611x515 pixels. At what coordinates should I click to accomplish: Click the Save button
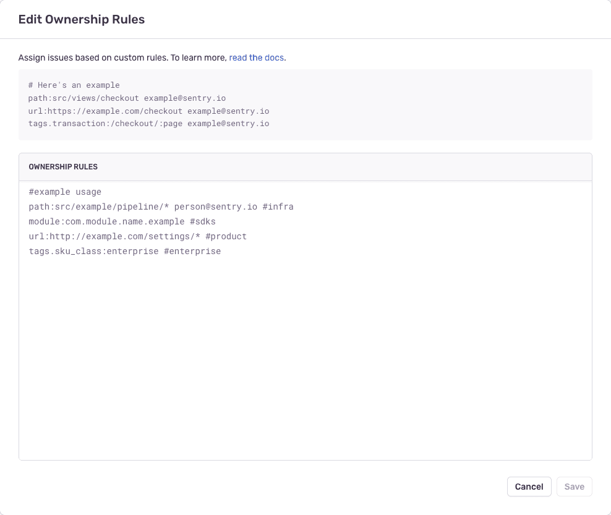coord(574,487)
